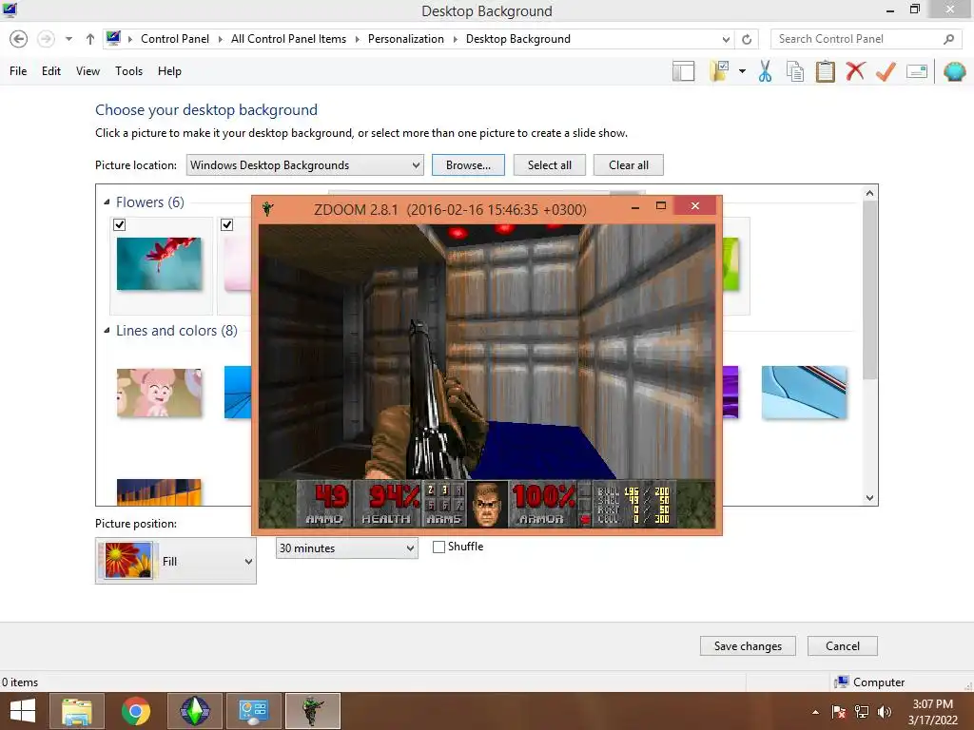Open recent locations dropdown arrow

[x=68, y=39]
